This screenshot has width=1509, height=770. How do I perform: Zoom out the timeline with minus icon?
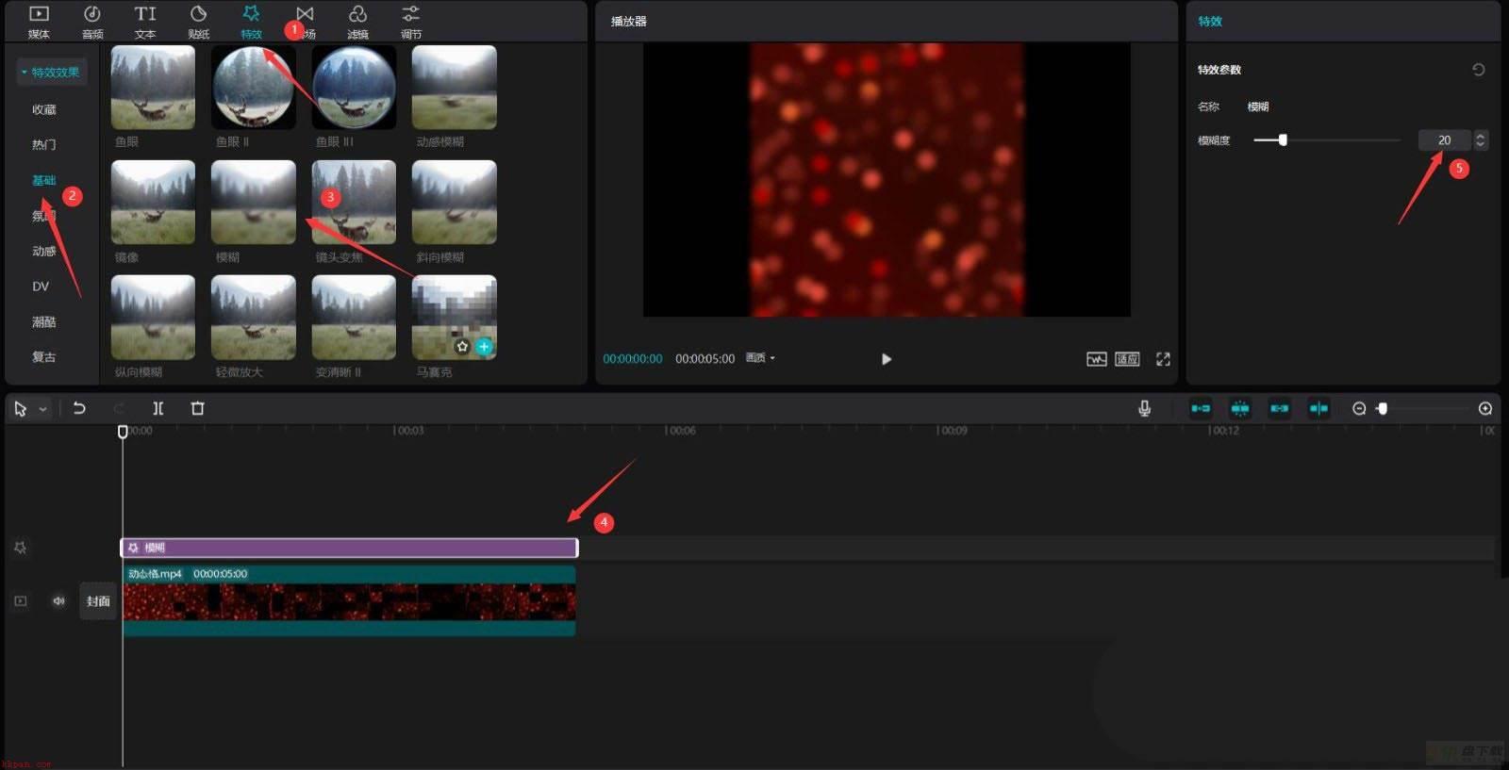[x=1359, y=408]
